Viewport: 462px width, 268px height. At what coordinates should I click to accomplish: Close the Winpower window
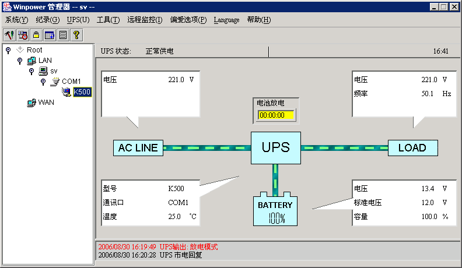click(454, 7)
